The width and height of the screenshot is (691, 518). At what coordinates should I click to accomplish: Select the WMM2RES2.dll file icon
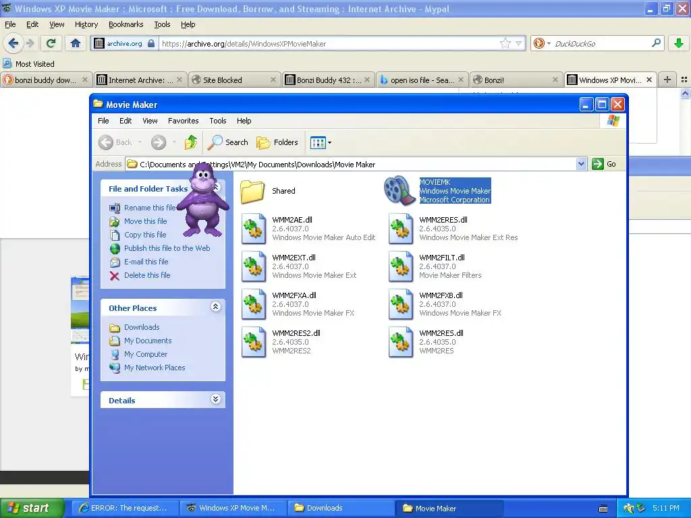[x=254, y=342]
